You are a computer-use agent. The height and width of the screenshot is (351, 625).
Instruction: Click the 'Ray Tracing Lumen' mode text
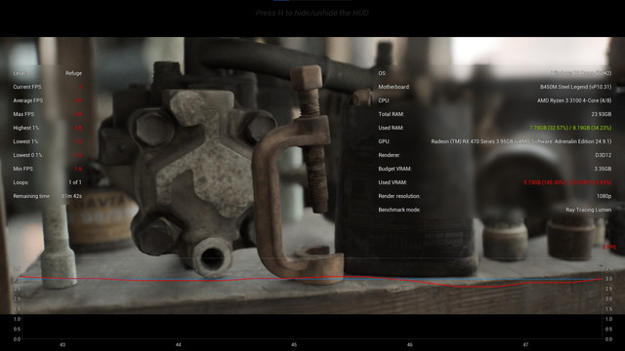click(x=588, y=210)
